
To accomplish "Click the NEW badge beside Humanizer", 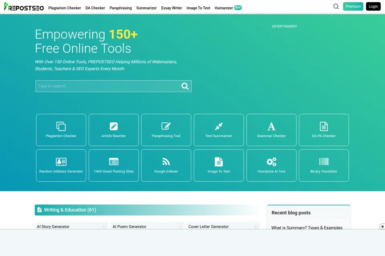I will click(x=238, y=8).
